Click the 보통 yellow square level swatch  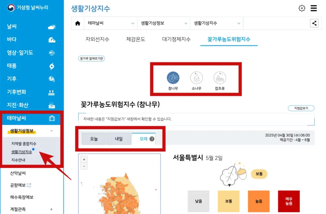click(229, 201)
